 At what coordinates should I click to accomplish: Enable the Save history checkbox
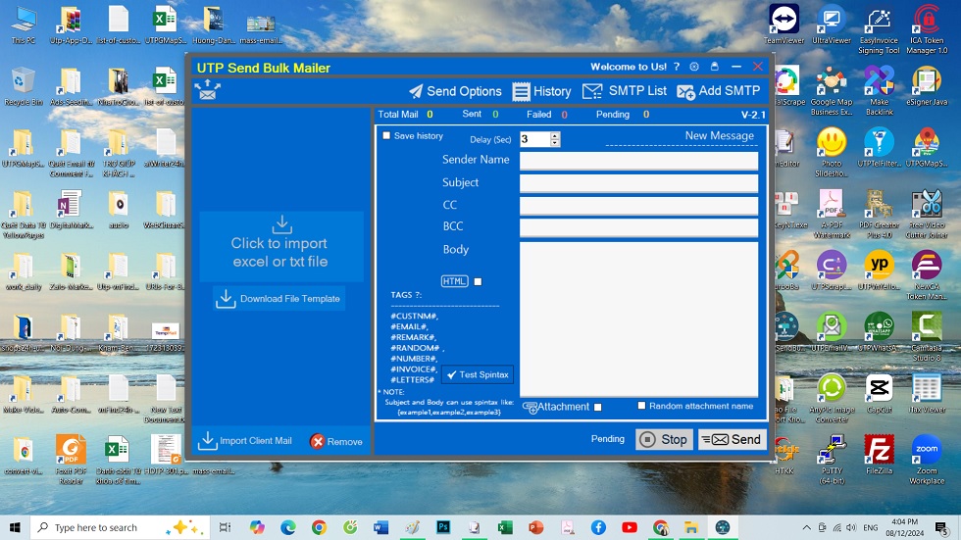pyautogui.click(x=386, y=136)
